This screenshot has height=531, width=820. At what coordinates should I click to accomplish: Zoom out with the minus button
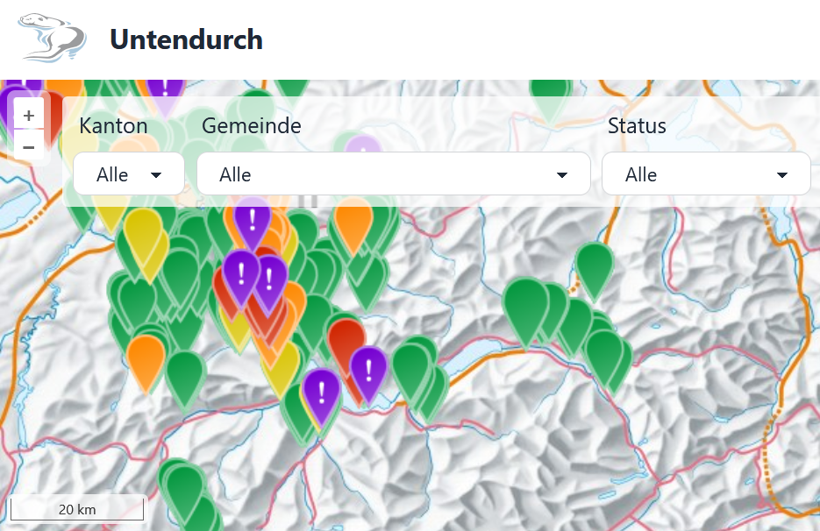point(29,146)
